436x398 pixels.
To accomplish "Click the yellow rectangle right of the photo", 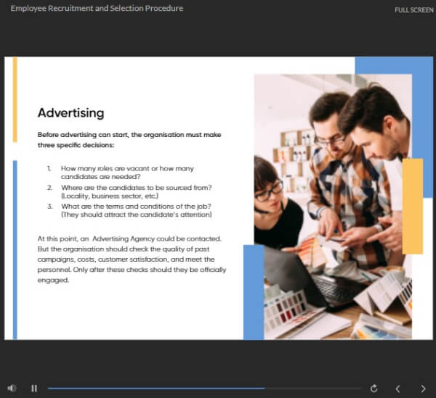I will 412,206.
